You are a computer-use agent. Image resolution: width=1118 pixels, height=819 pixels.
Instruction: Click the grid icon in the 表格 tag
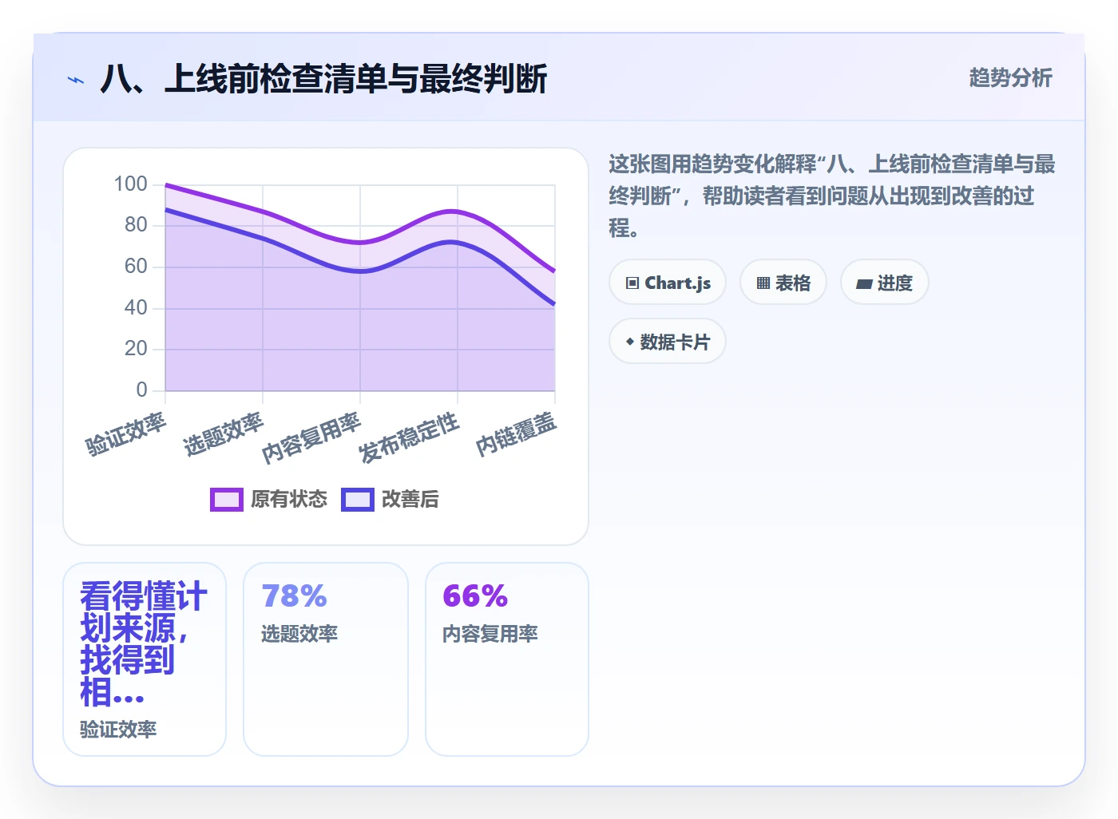(x=763, y=283)
